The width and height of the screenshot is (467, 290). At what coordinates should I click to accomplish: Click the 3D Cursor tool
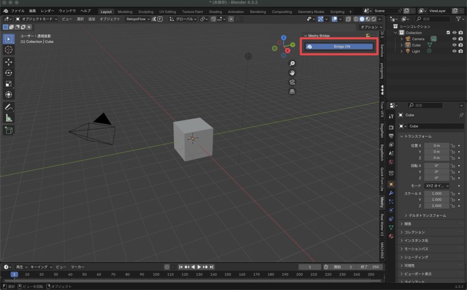coord(8,49)
